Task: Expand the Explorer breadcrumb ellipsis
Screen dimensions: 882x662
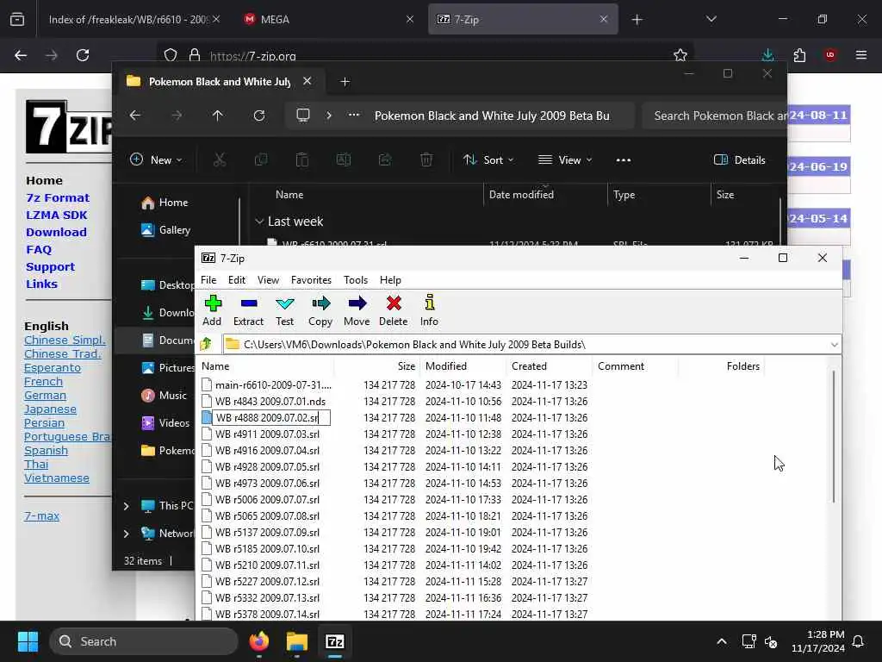Action: click(354, 115)
